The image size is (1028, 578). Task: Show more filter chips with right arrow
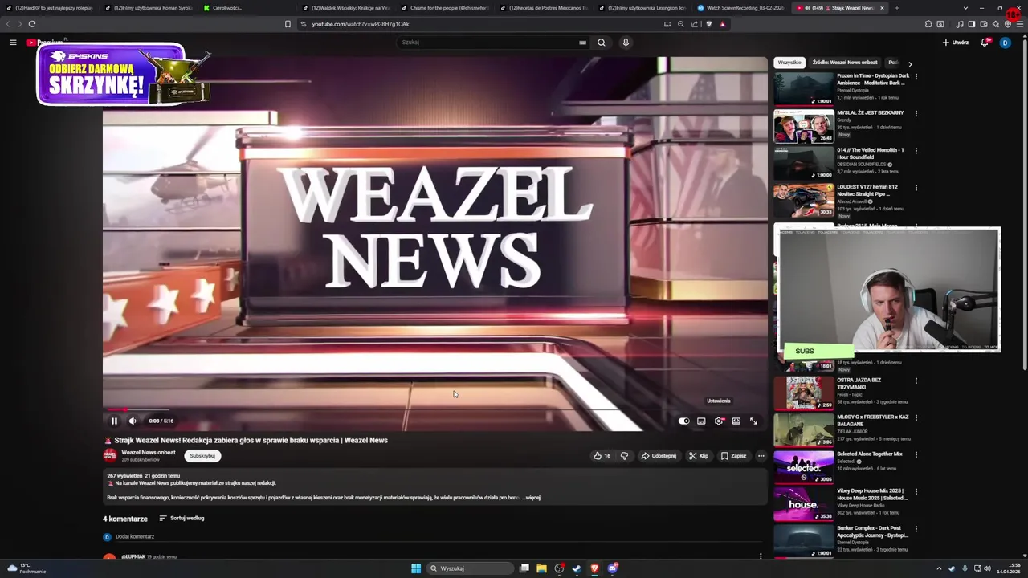pyautogui.click(x=910, y=63)
